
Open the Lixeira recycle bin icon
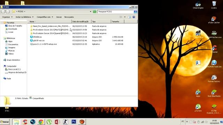(214, 5)
